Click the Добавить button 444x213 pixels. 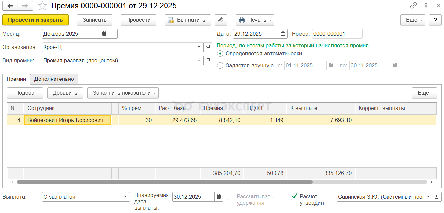pos(65,93)
